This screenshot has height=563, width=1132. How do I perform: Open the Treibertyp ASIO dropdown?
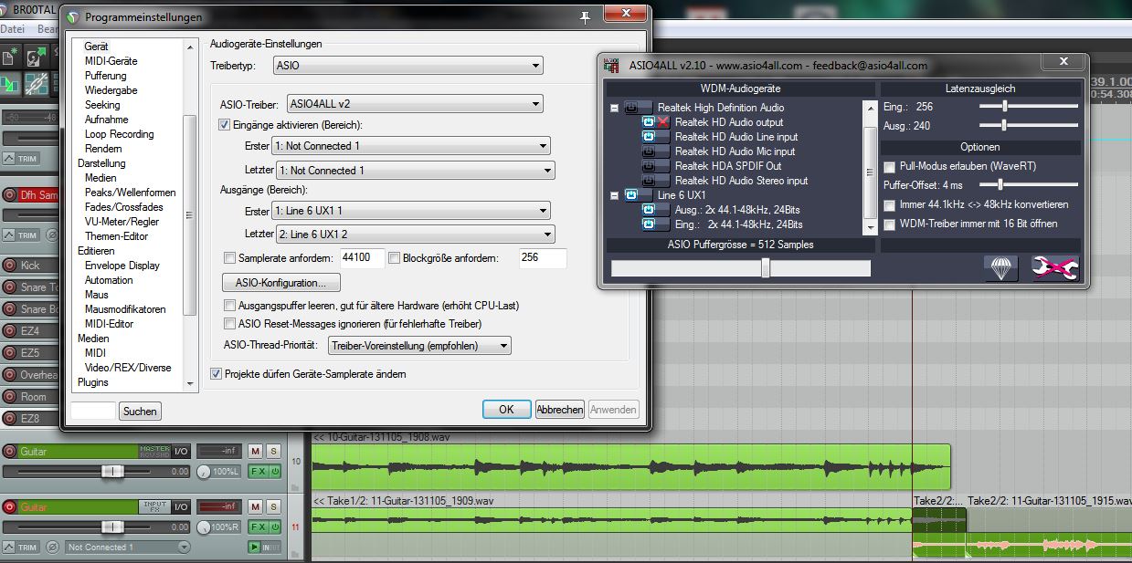pyautogui.click(x=407, y=66)
